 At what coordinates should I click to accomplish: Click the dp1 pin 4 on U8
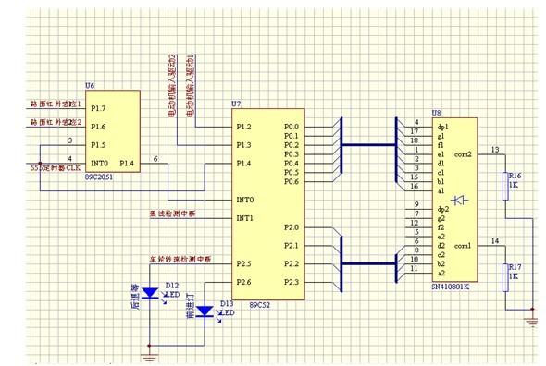(442, 127)
